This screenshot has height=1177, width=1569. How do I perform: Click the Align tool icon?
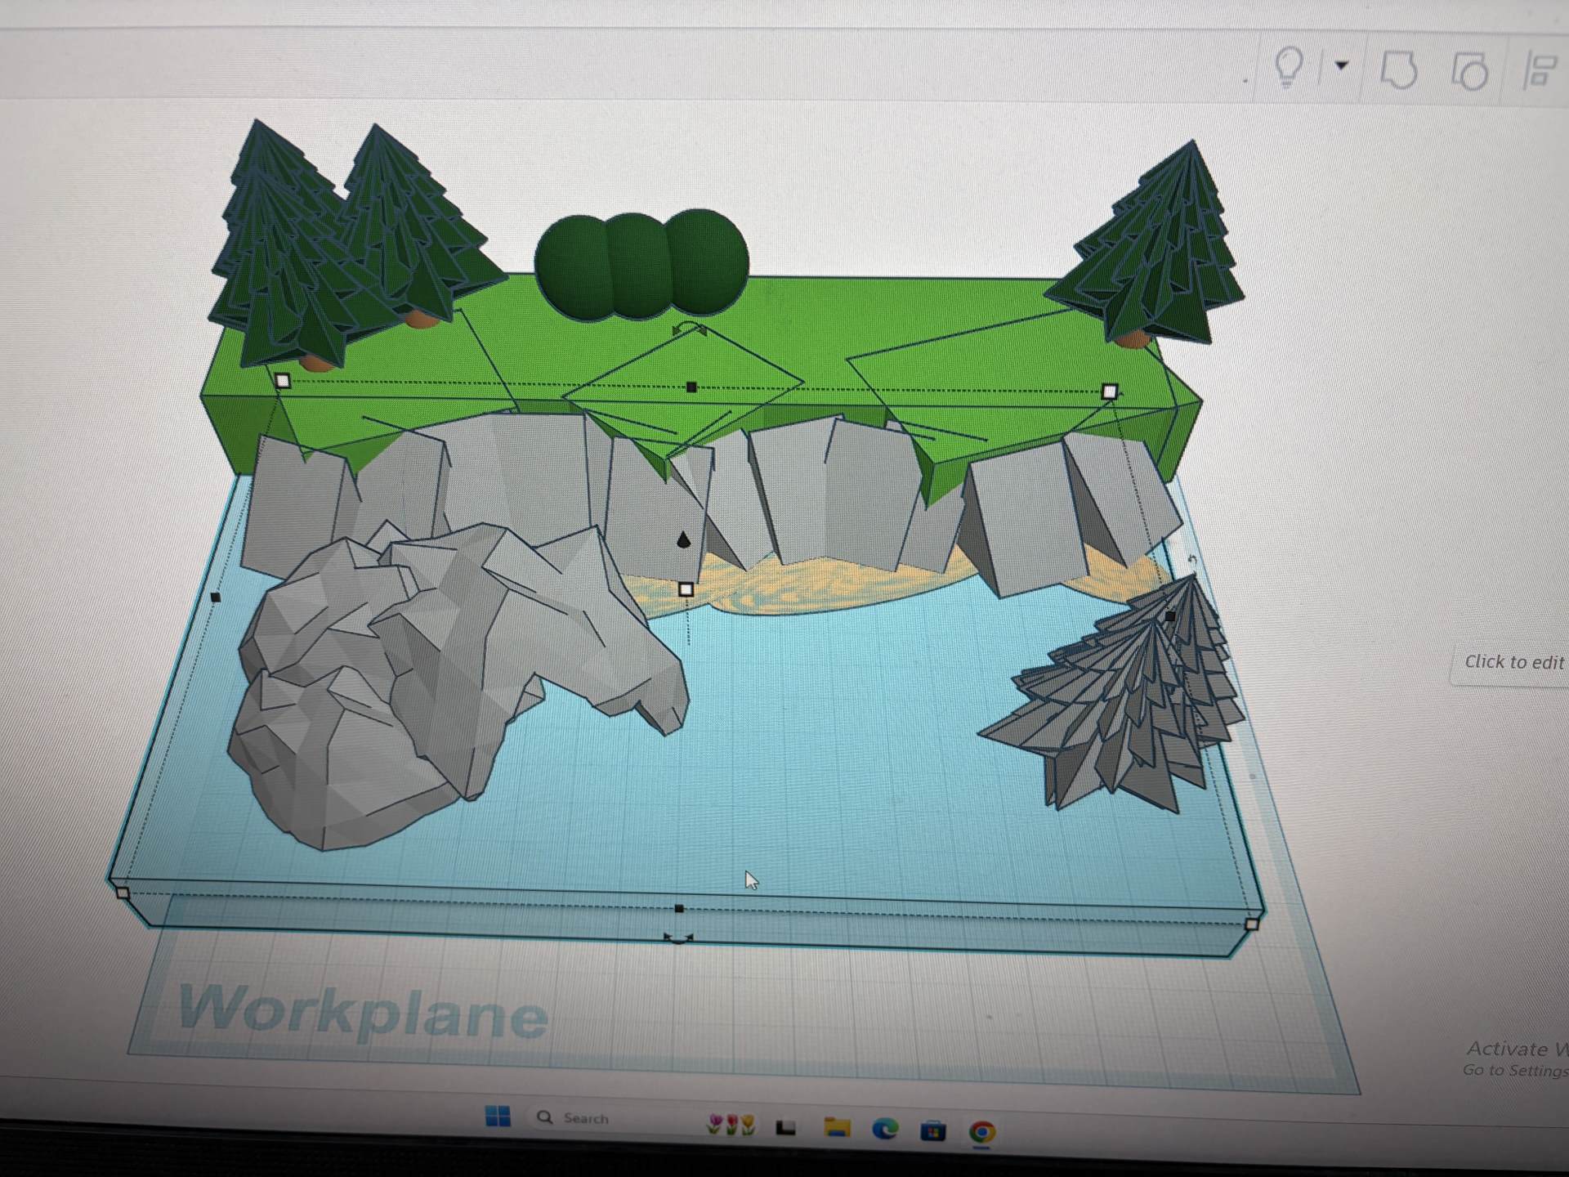1540,70
